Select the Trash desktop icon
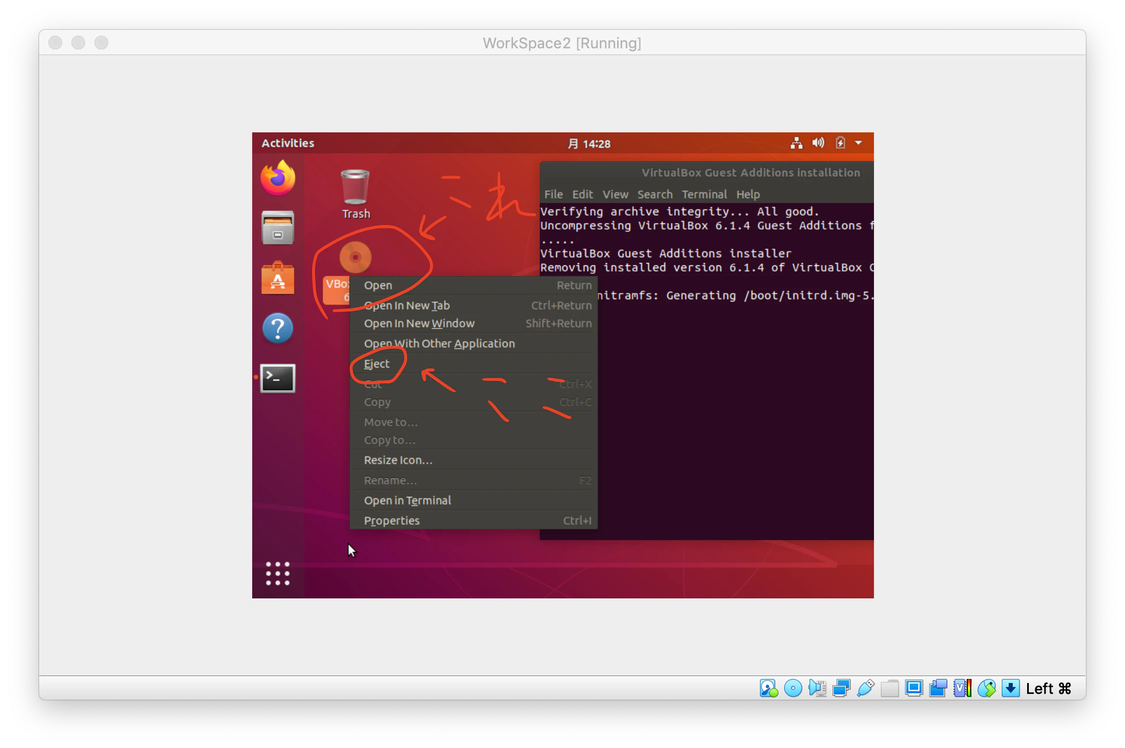This screenshot has height=748, width=1125. [355, 194]
